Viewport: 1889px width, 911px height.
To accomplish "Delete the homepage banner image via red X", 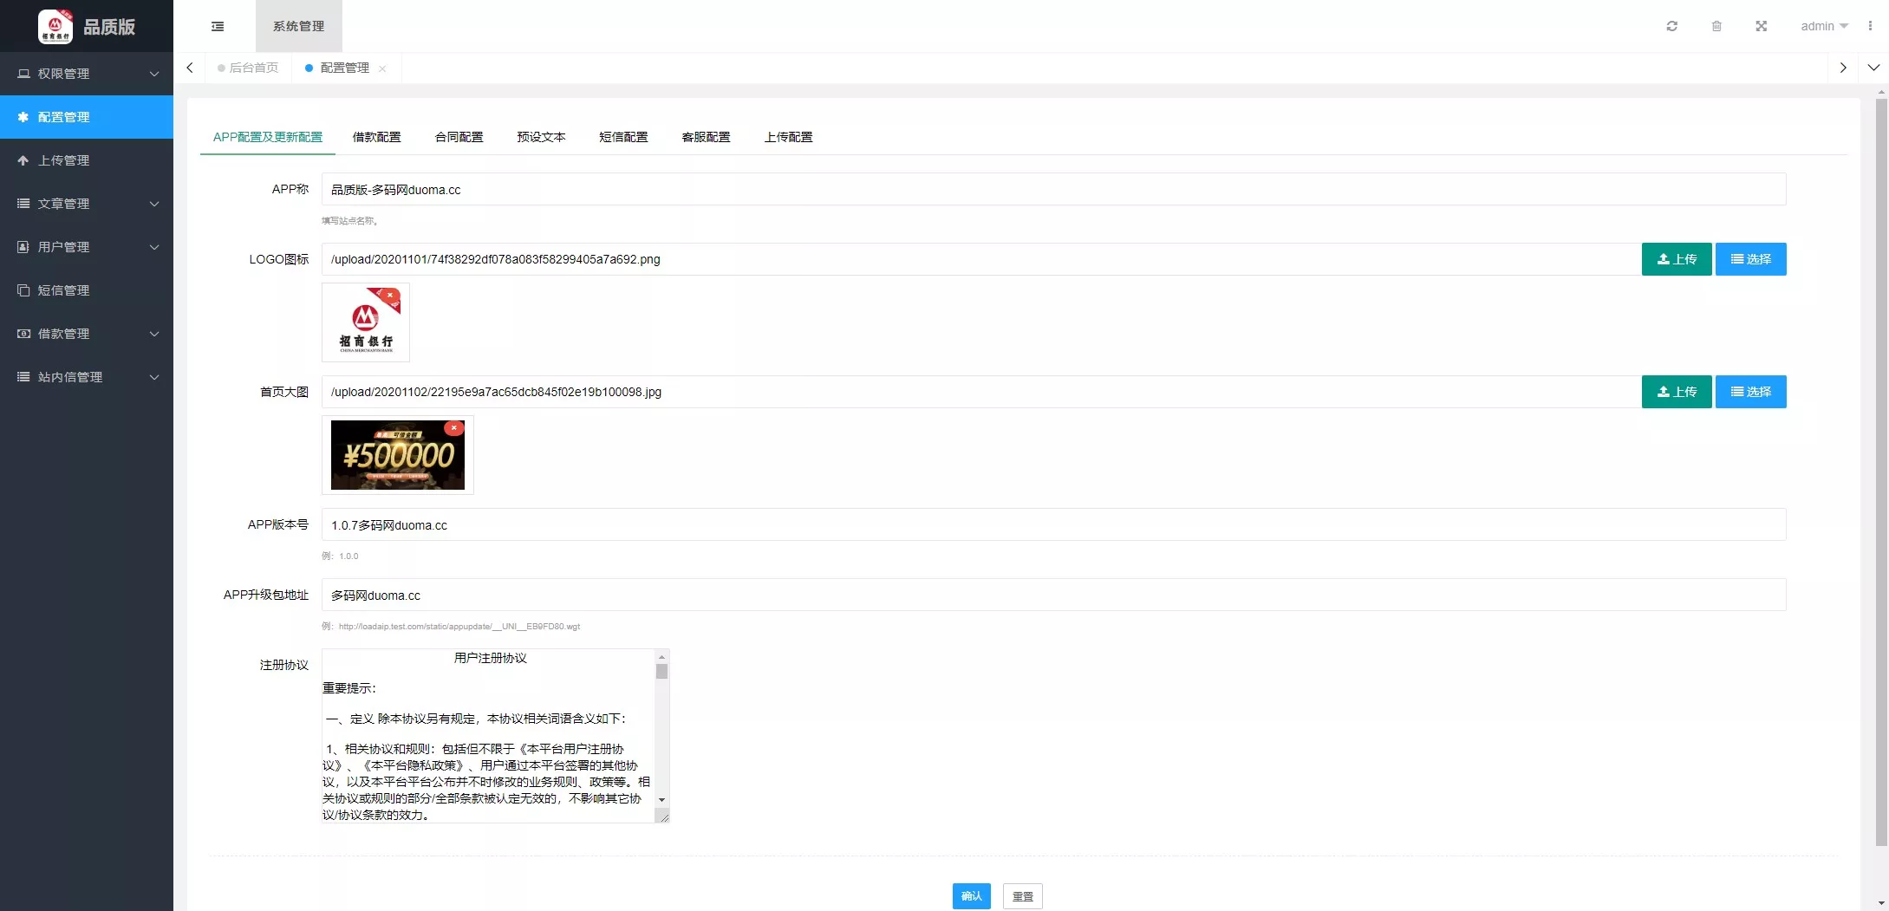I will point(453,428).
